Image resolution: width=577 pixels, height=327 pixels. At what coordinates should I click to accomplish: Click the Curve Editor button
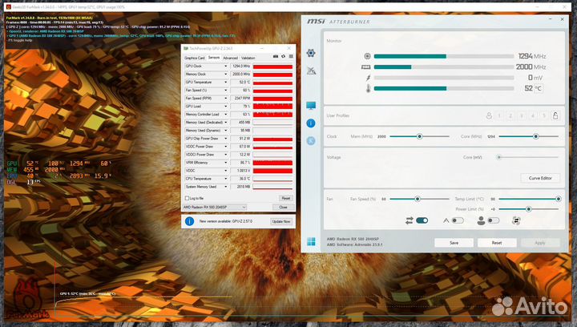[x=540, y=178]
